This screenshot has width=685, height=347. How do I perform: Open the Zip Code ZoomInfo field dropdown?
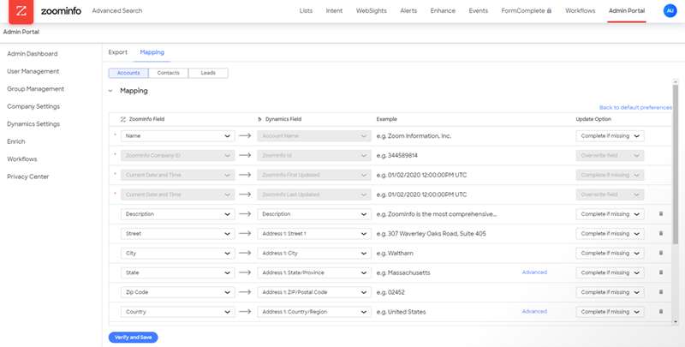click(178, 292)
